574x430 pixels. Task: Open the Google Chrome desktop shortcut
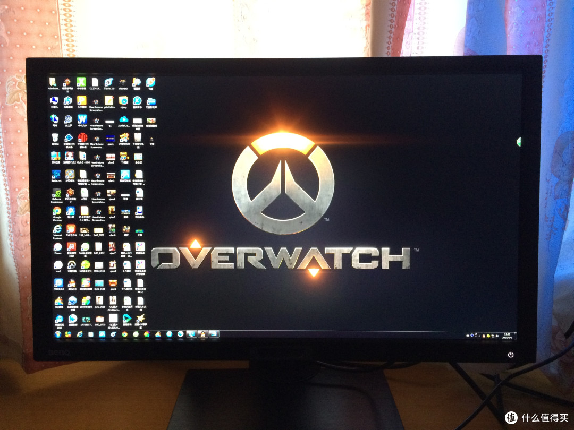57,213
